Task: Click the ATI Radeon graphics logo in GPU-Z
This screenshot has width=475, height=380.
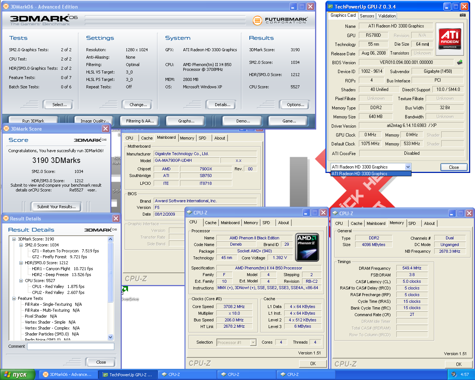Action: (450, 38)
